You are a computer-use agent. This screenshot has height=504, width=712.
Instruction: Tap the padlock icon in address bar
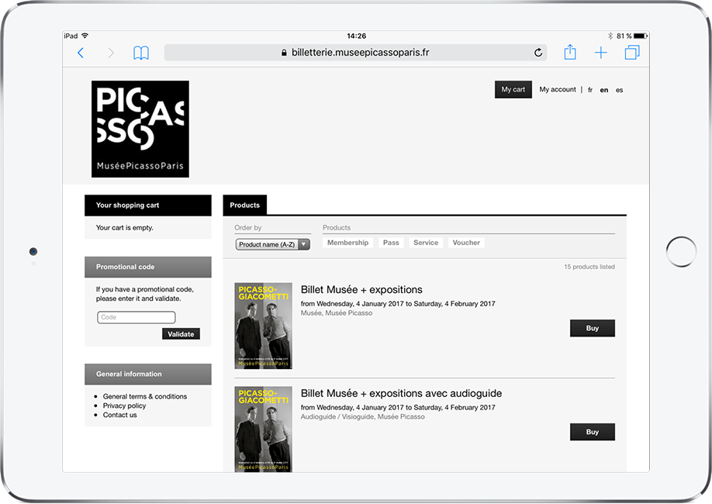tap(284, 53)
